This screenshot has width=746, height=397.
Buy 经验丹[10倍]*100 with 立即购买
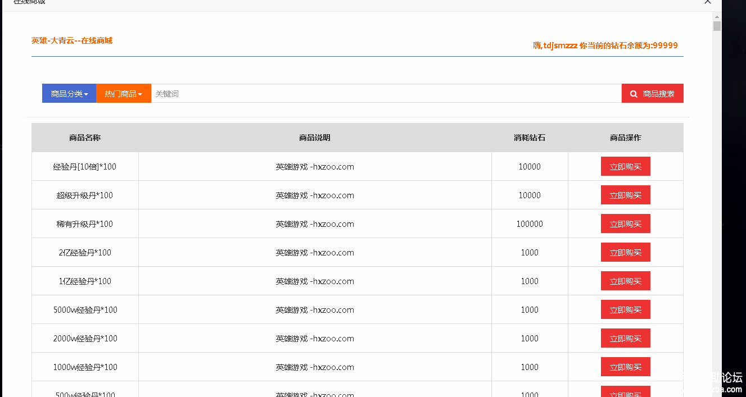click(625, 166)
